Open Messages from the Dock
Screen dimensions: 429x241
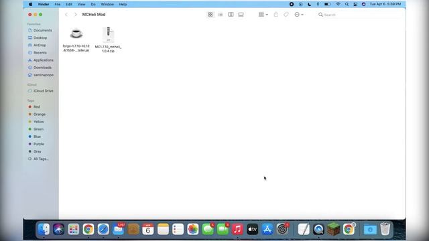point(208,229)
